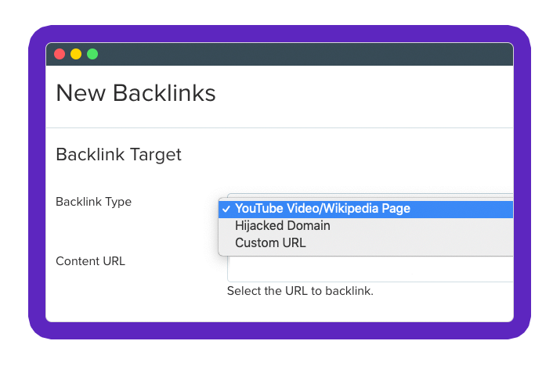Click the New Backlinks page heading
Screen dimensions: 553x366
(x=136, y=93)
